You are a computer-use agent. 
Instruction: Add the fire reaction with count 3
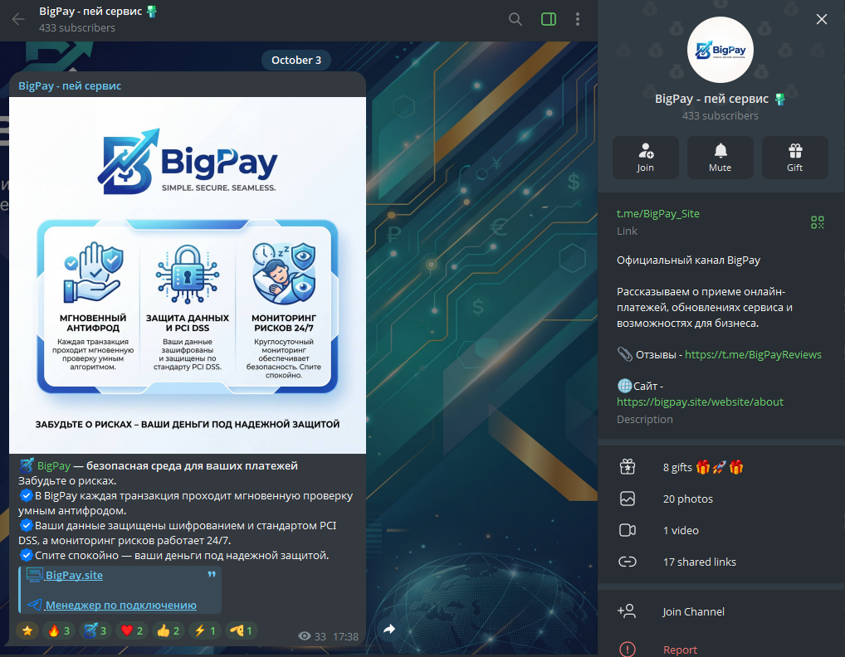coord(59,630)
